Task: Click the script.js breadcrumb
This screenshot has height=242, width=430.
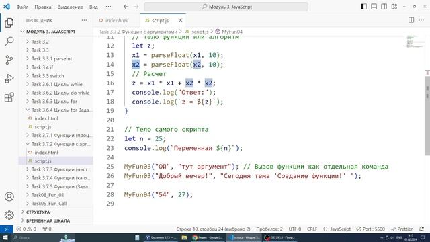Action: (x=197, y=32)
